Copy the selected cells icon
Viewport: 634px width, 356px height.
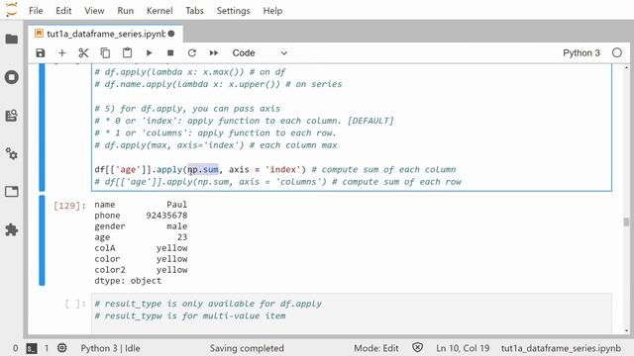coord(105,52)
